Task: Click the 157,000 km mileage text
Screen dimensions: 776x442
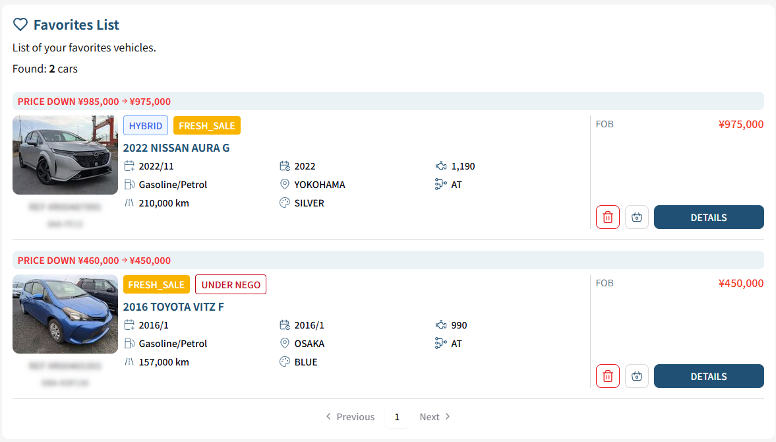Action: pyautogui.click(x=164, y=362)
